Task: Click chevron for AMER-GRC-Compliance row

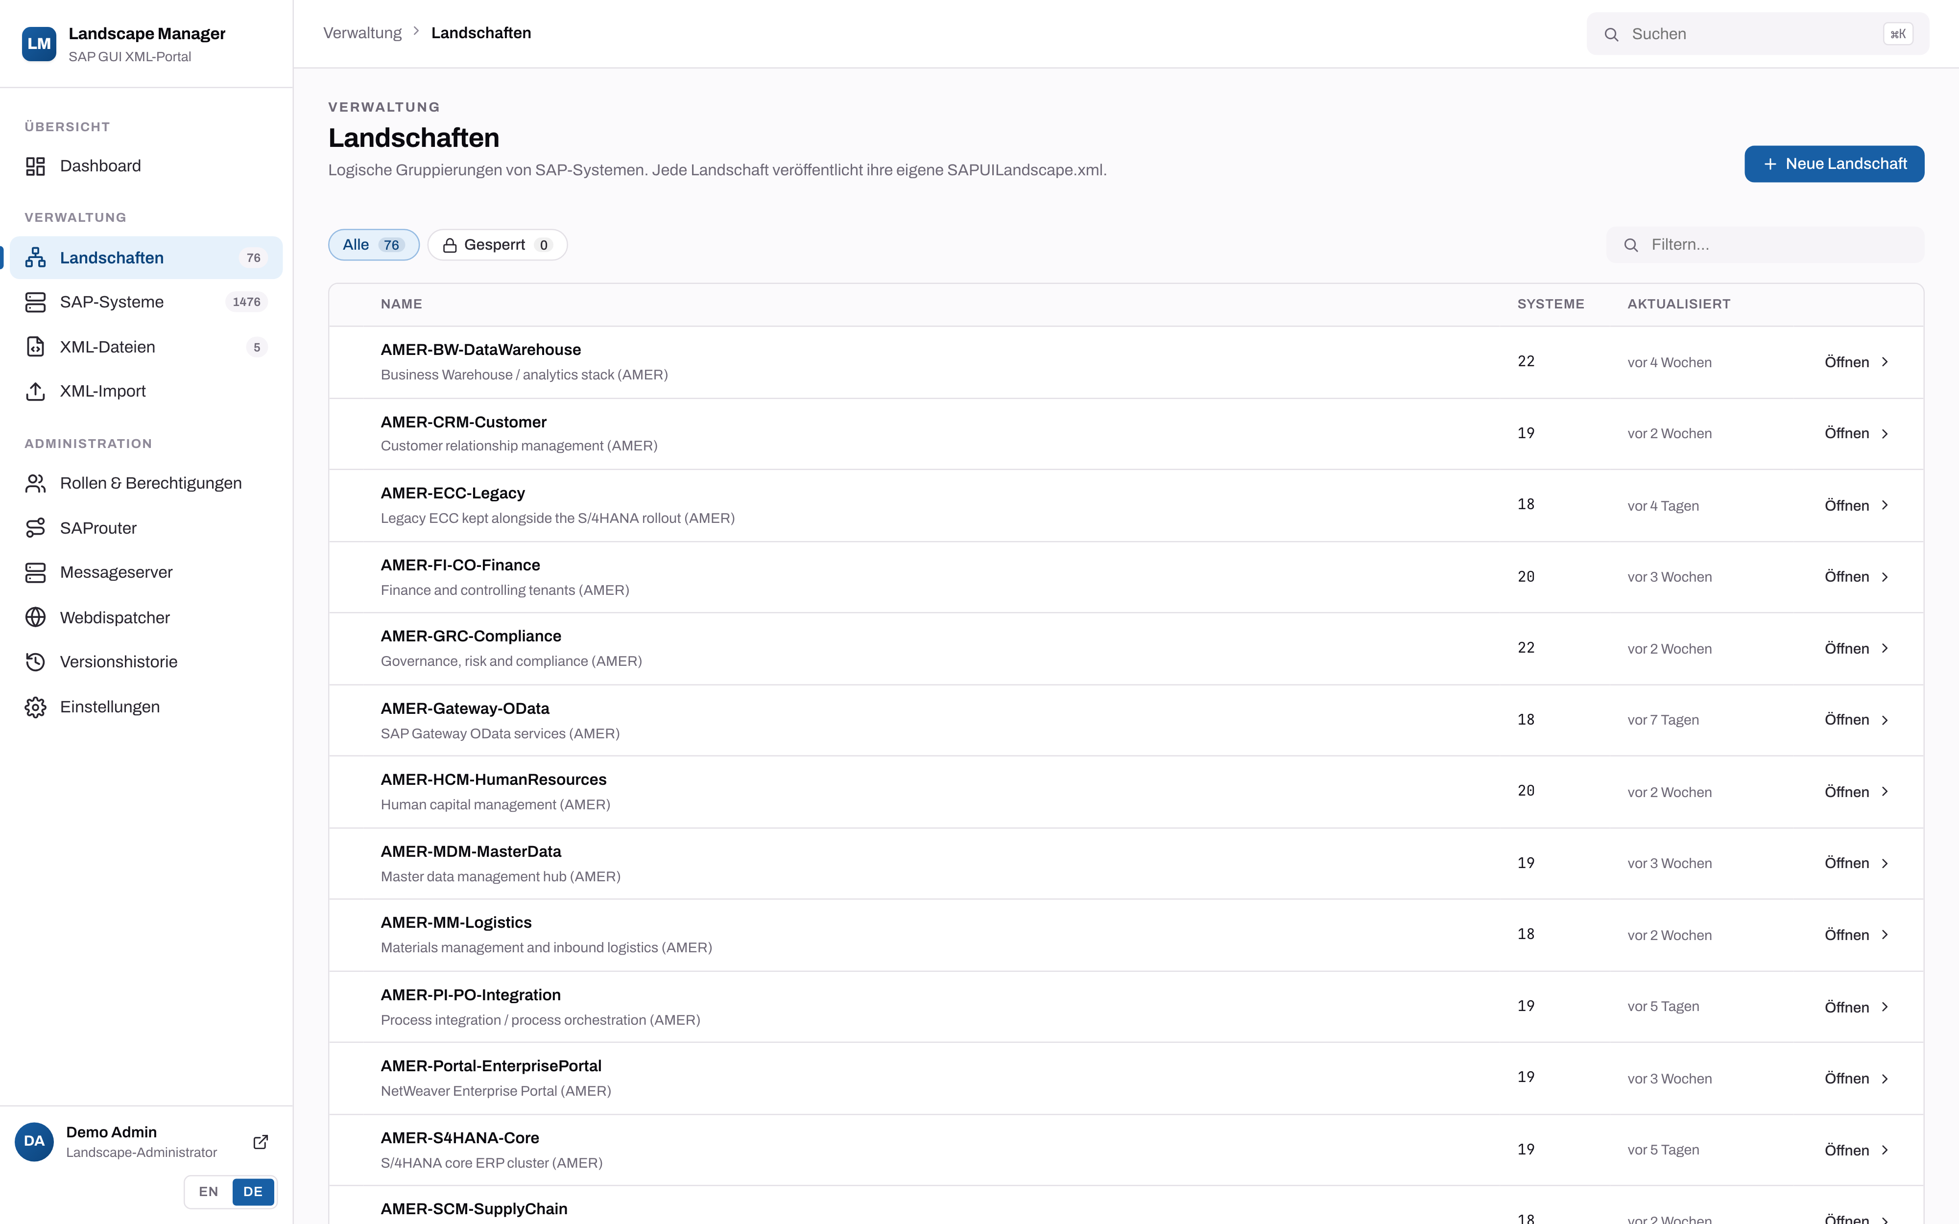Action: click(x=1885, y=648)
